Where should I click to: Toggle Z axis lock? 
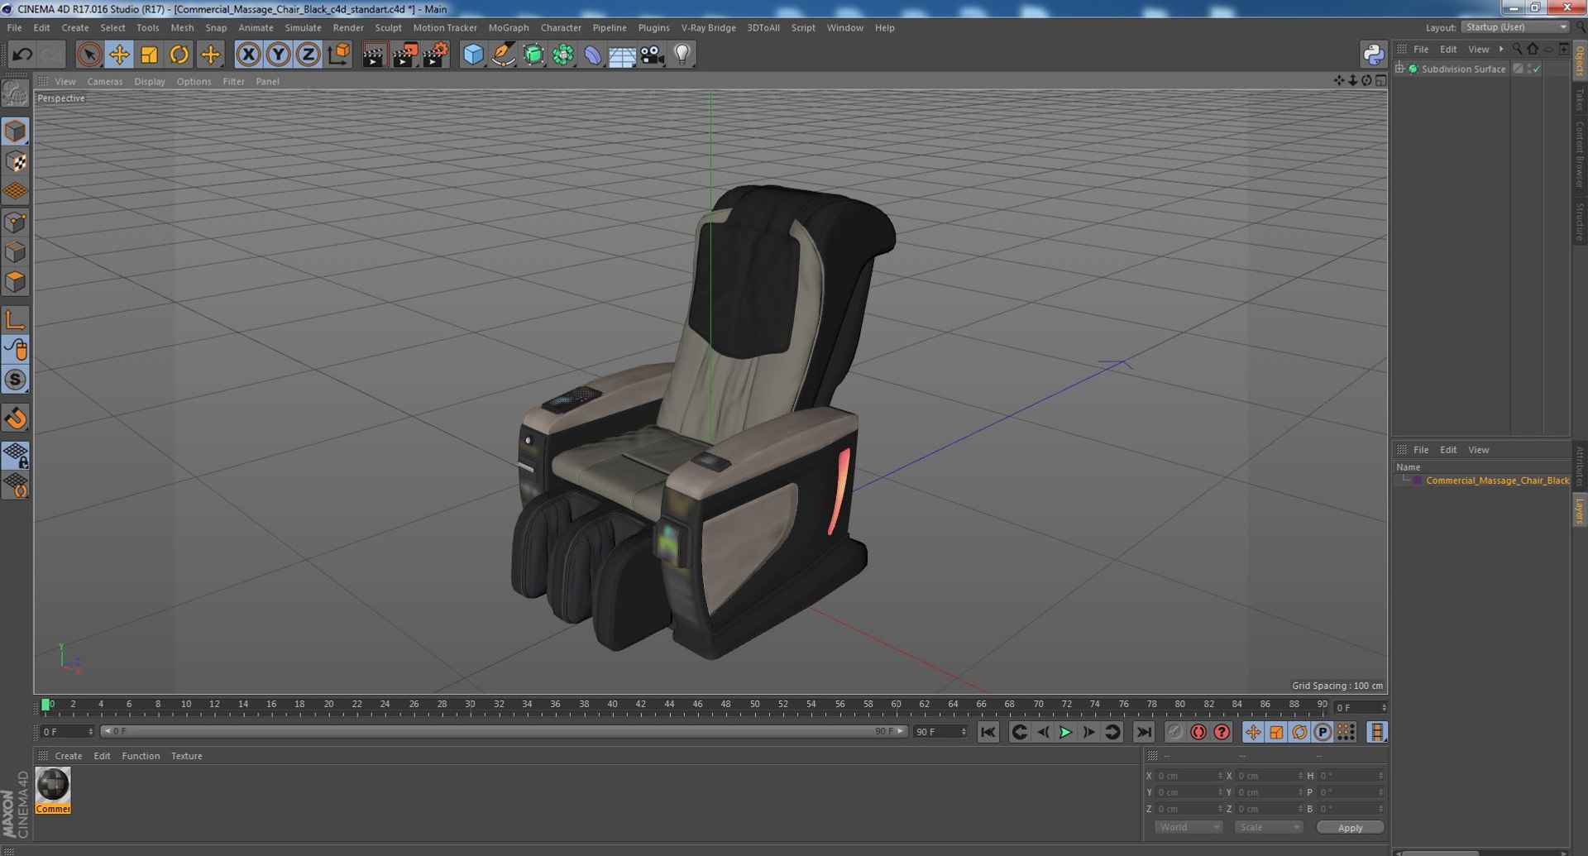[x=308, y=55]
